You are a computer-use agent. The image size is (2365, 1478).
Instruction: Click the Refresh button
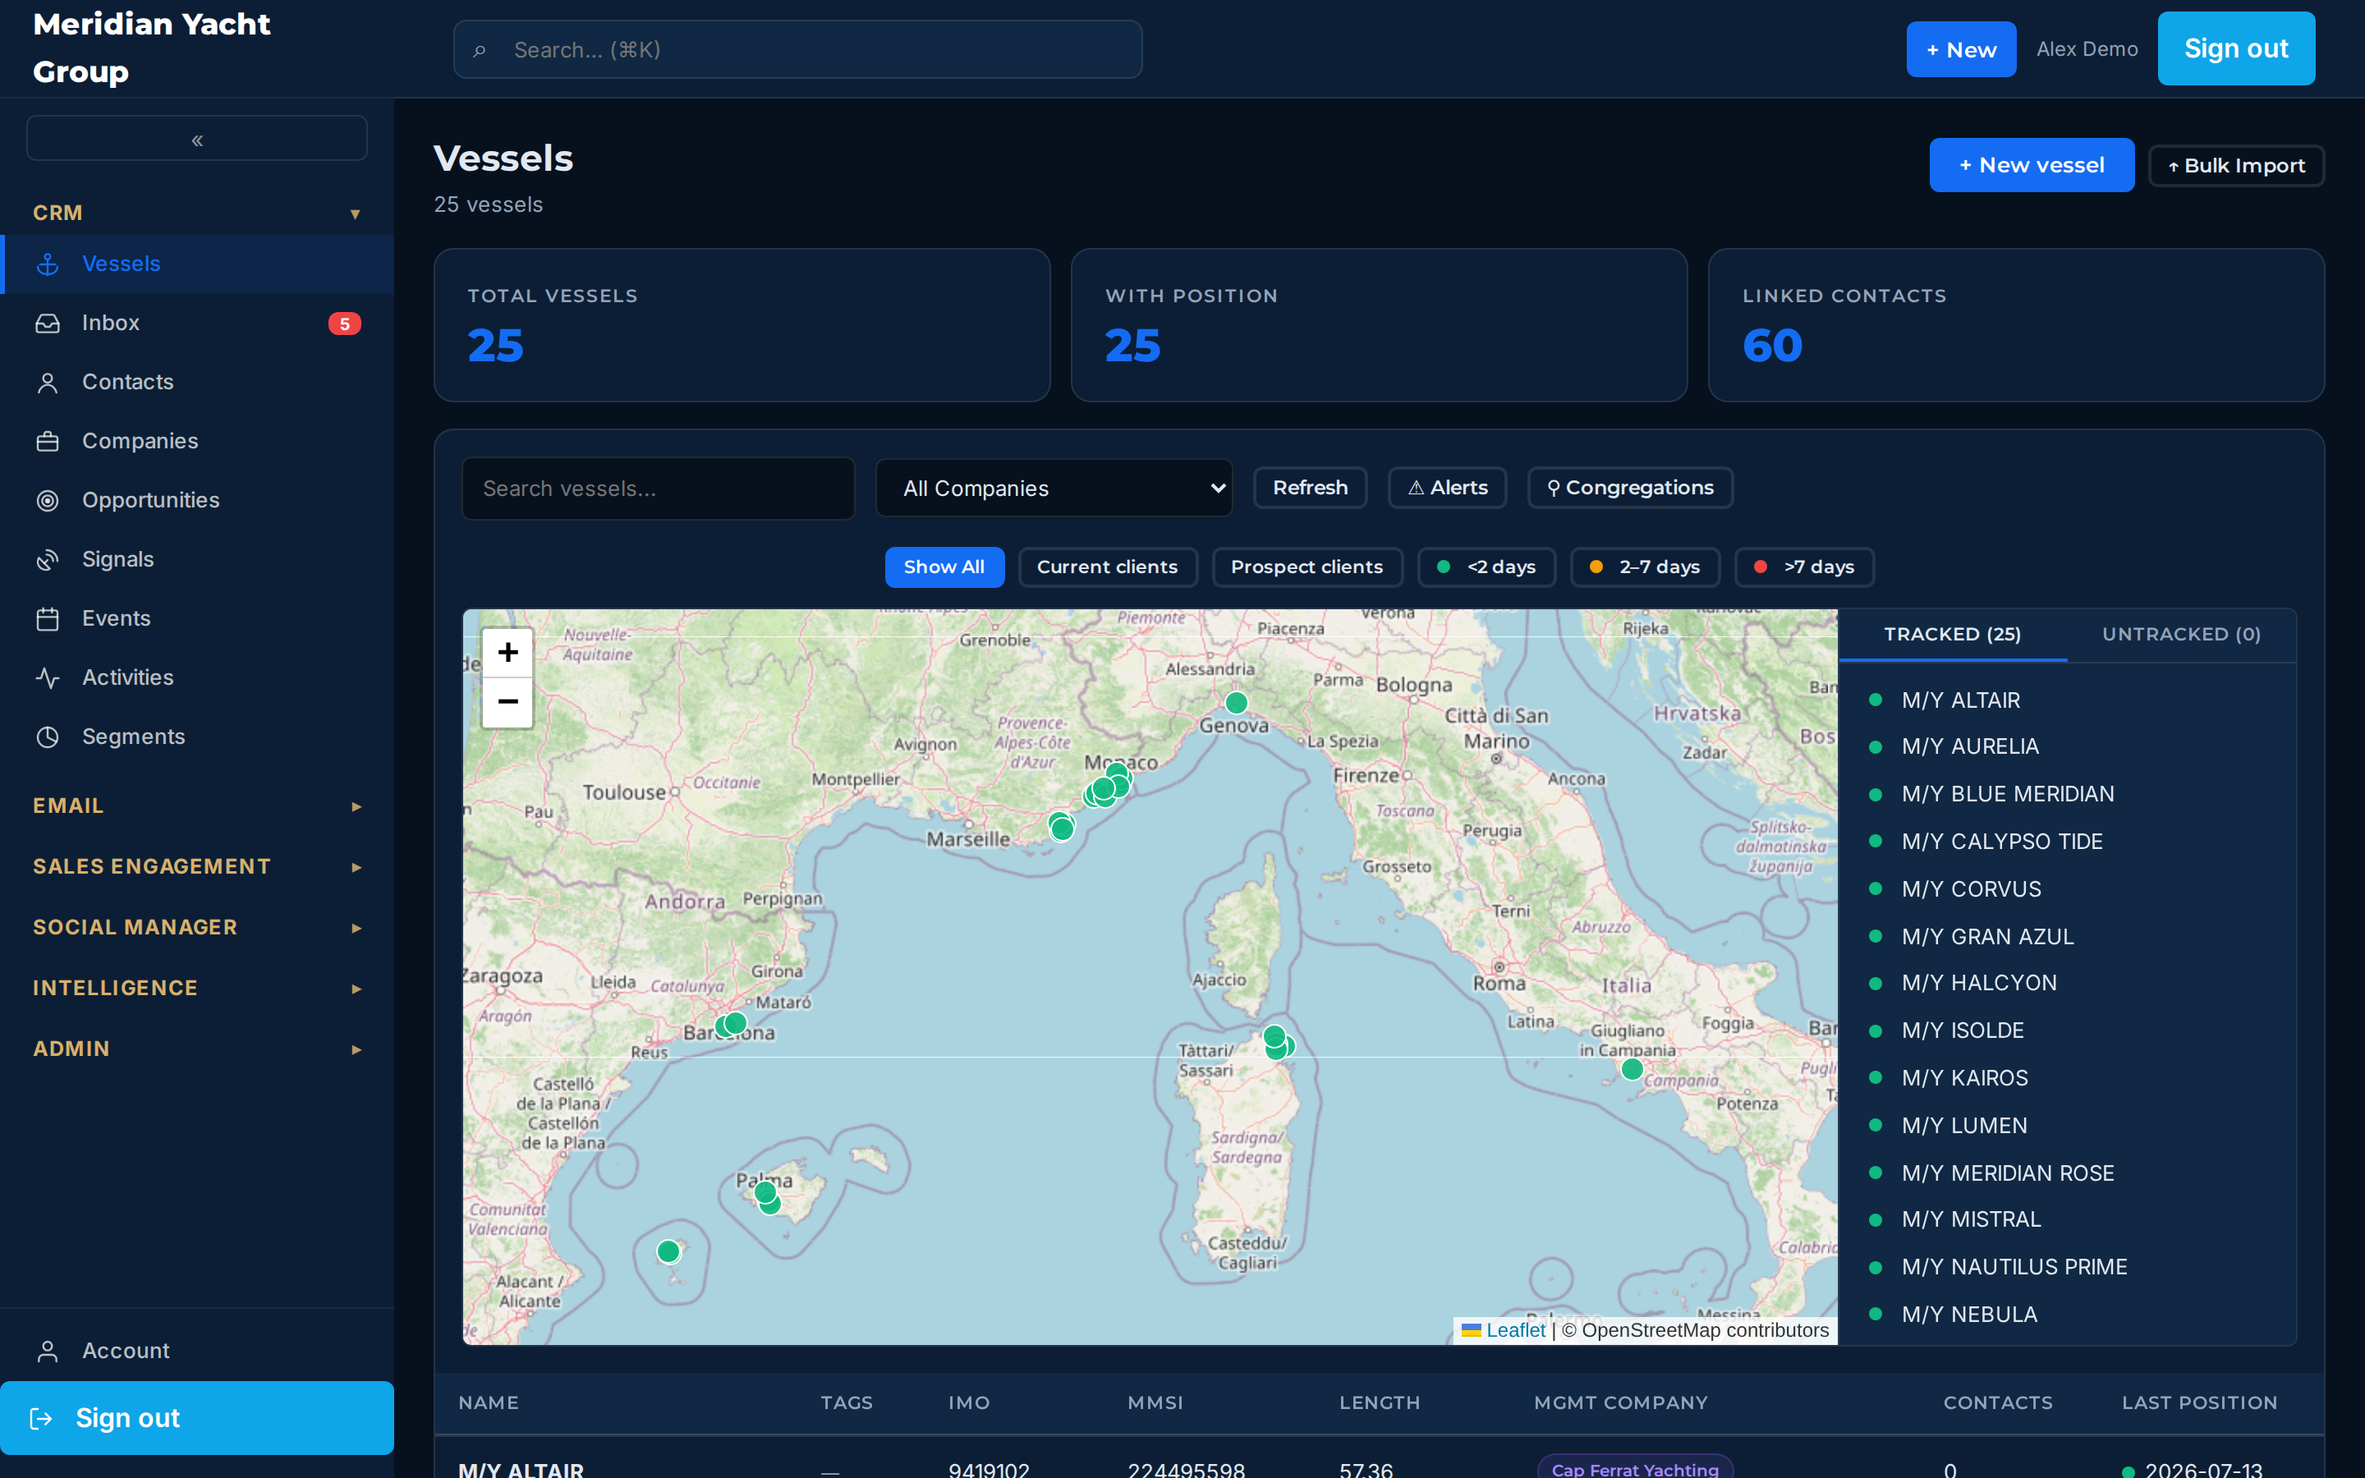click(x=1310, y=488)
